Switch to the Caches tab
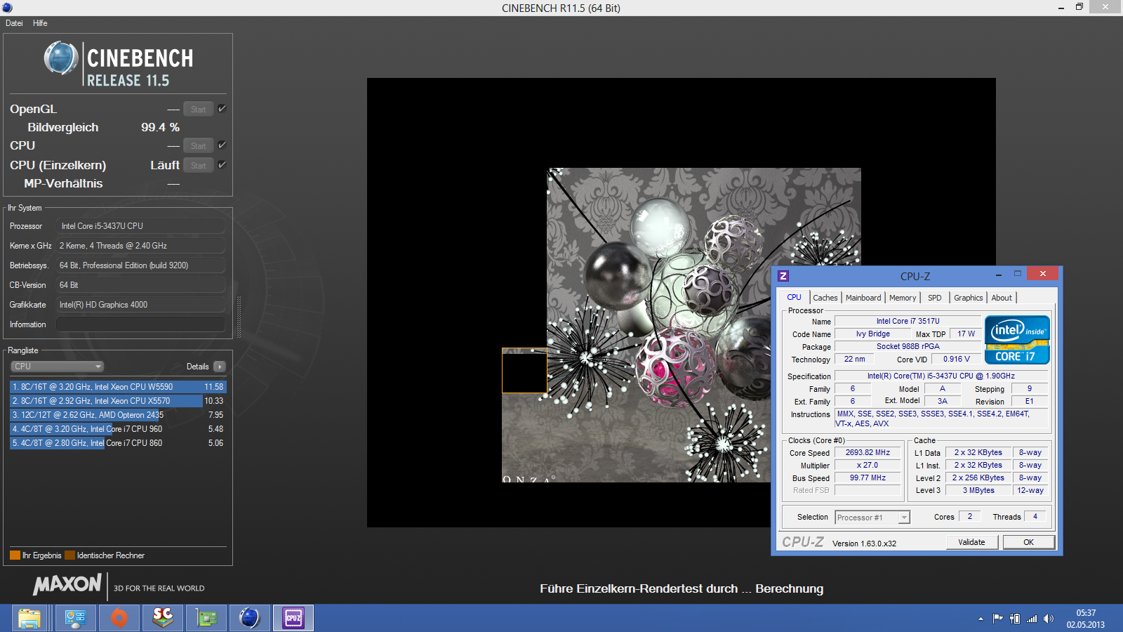The image size is (1123, 632). (825, 298)
